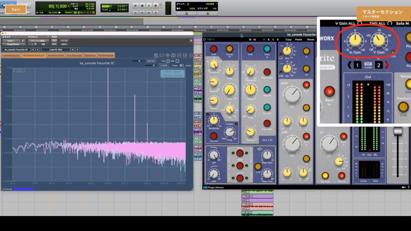Toggle the THD checkbox in PluginDoctor

[x=168, y=61]
